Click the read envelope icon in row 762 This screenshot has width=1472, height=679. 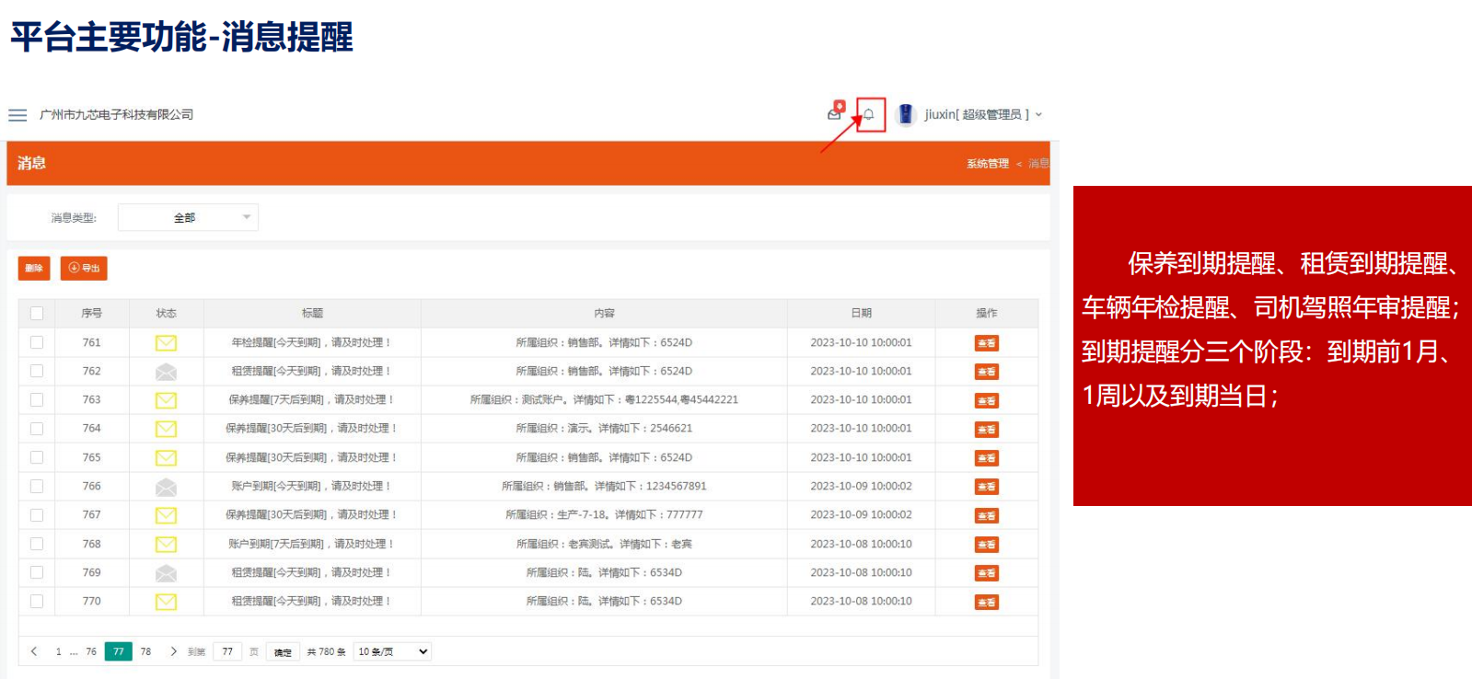[166, 372]
